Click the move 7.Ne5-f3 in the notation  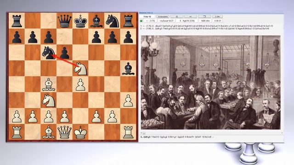[155, 137]
